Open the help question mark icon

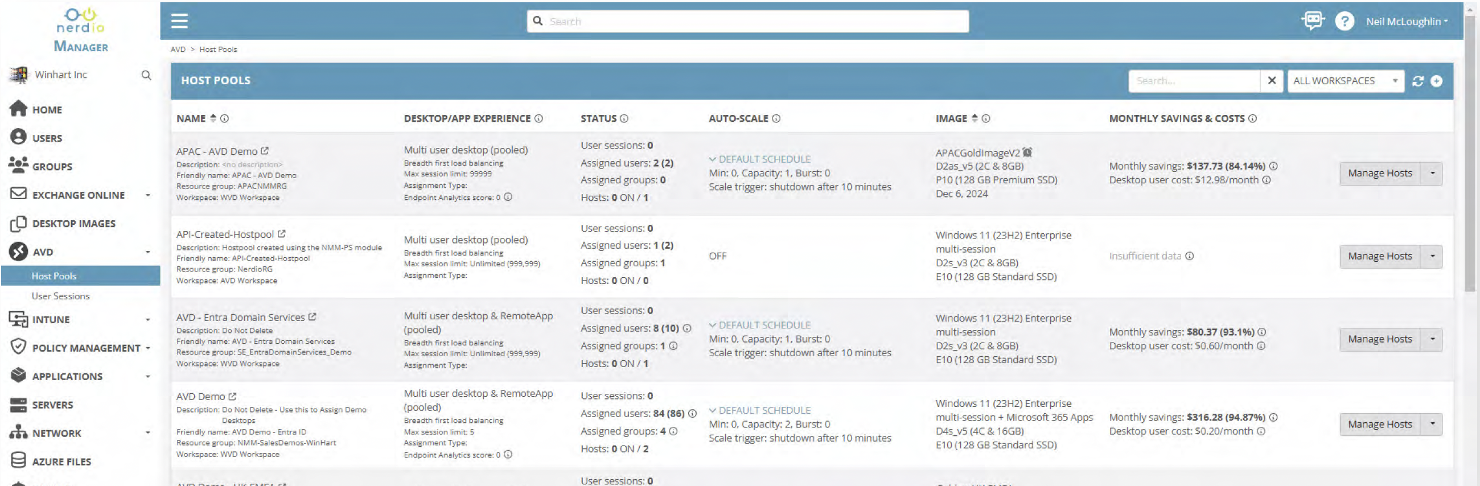(1345, 21)
